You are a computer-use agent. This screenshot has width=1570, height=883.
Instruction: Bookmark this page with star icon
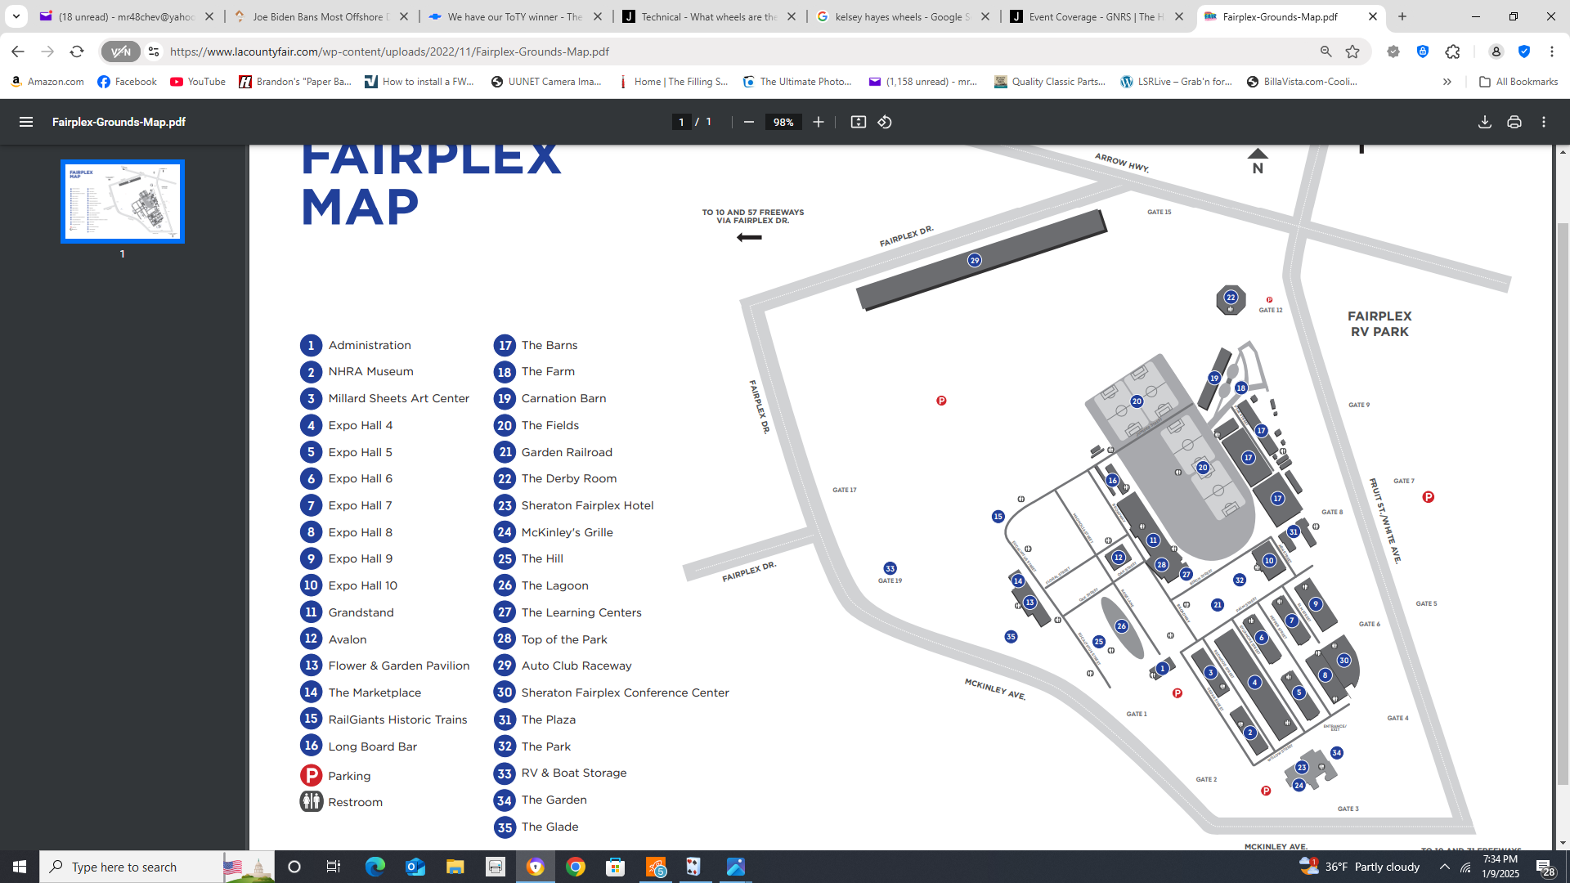click(1352, 52)
